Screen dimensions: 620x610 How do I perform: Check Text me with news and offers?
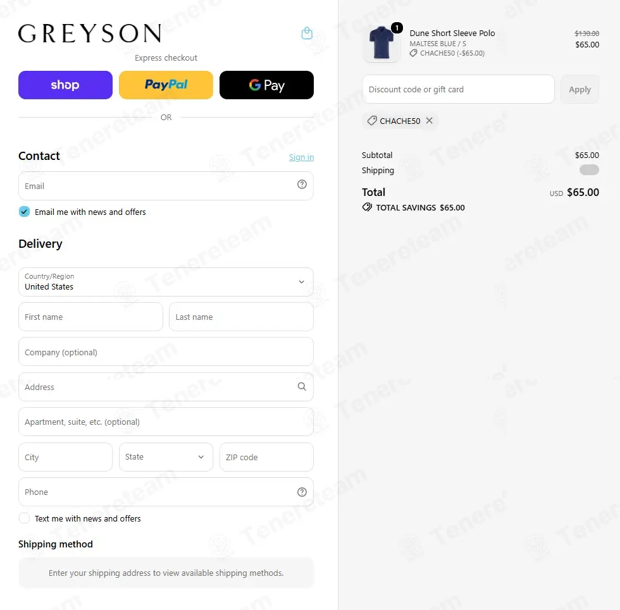point(24,518)
